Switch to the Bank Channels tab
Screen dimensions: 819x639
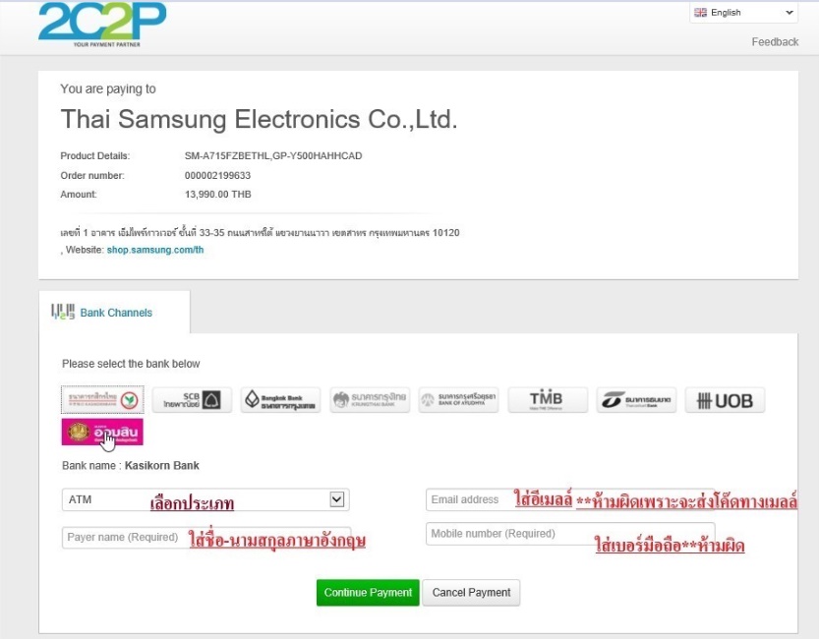[x=114, y=313]
